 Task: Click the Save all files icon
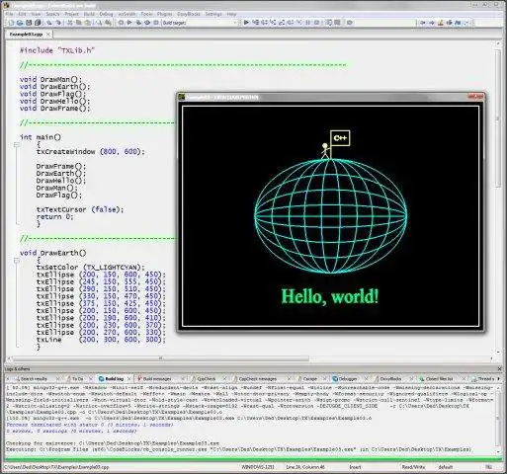(x=38, y=23)
